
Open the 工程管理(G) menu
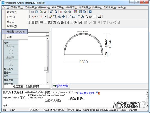(17, 7)
